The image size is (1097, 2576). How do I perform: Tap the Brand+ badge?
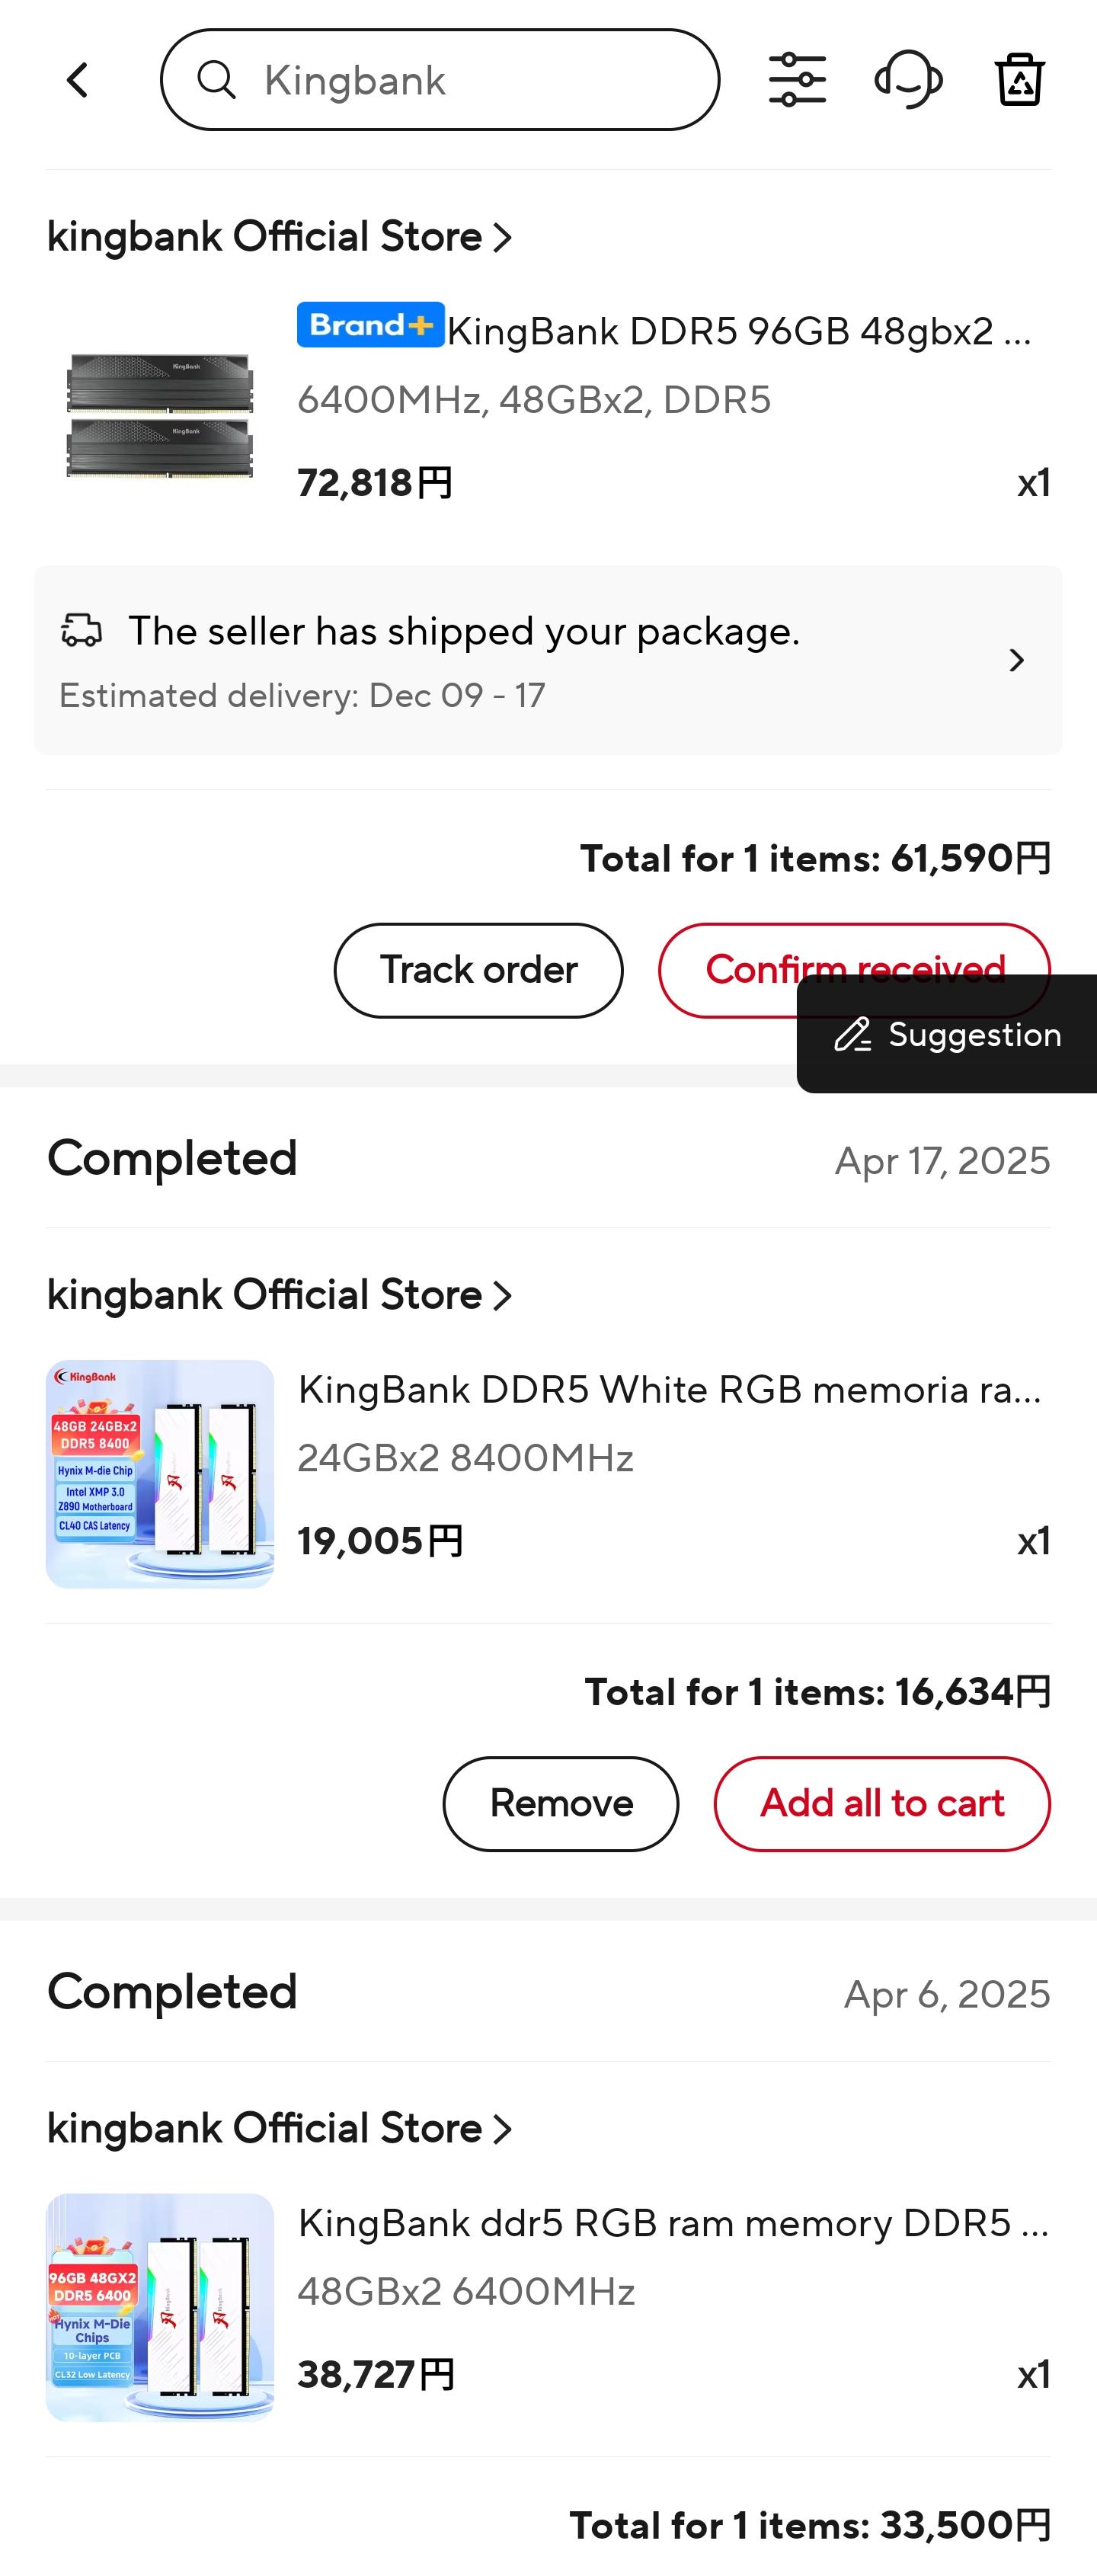[x=370, y=325]
